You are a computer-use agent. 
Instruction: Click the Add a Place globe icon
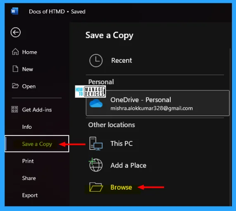95,165
